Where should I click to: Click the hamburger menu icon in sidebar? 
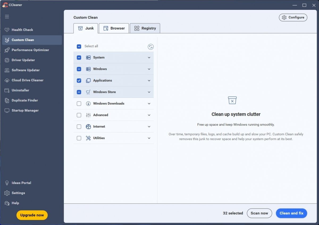(x=7, y=16)
